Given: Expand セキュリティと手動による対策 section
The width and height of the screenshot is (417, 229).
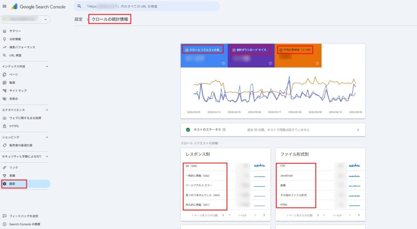Looking at the screenshot, I should click(x=47, y=157).
